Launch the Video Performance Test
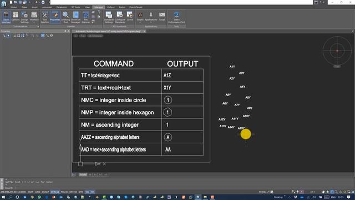The image size is (355, 200). (176, 17)
